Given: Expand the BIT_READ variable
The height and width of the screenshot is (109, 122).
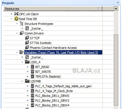Looking at the screenshot, I should tap(28, 67).
